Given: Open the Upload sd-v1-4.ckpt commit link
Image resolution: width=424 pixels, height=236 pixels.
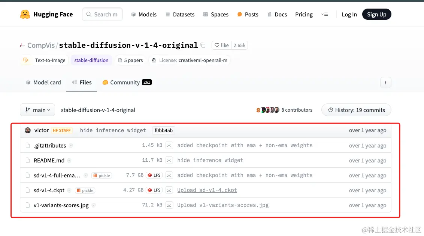Looking at the screenshot, I should (x=207, y=190).
